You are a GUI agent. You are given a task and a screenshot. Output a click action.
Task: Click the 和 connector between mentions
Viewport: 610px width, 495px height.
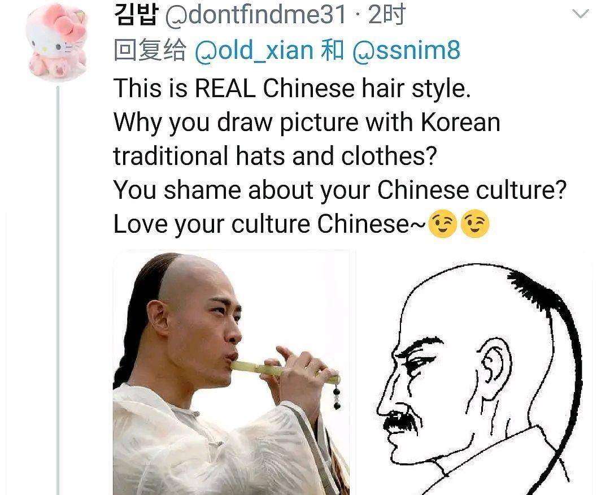pos(332,51)
